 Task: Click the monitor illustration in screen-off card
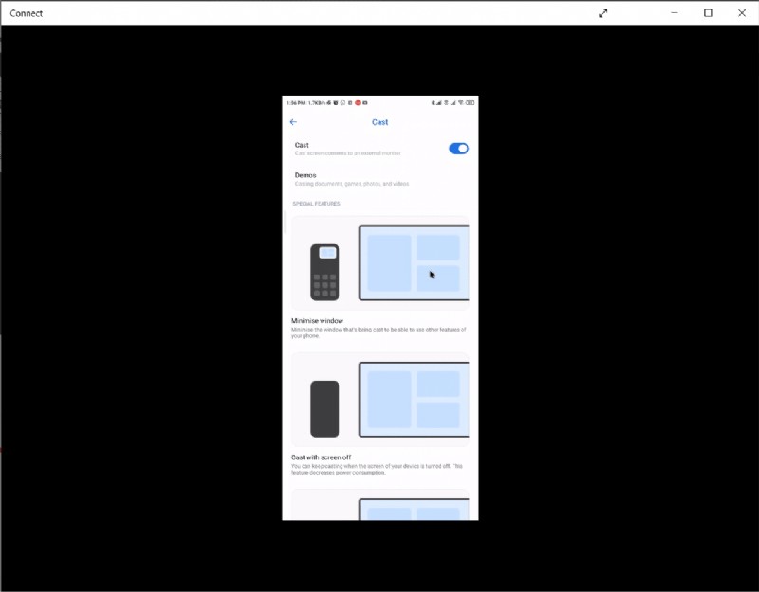(414, 399)
